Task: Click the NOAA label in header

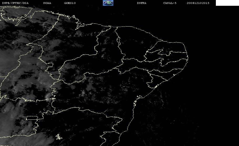Action: point(47,3)
